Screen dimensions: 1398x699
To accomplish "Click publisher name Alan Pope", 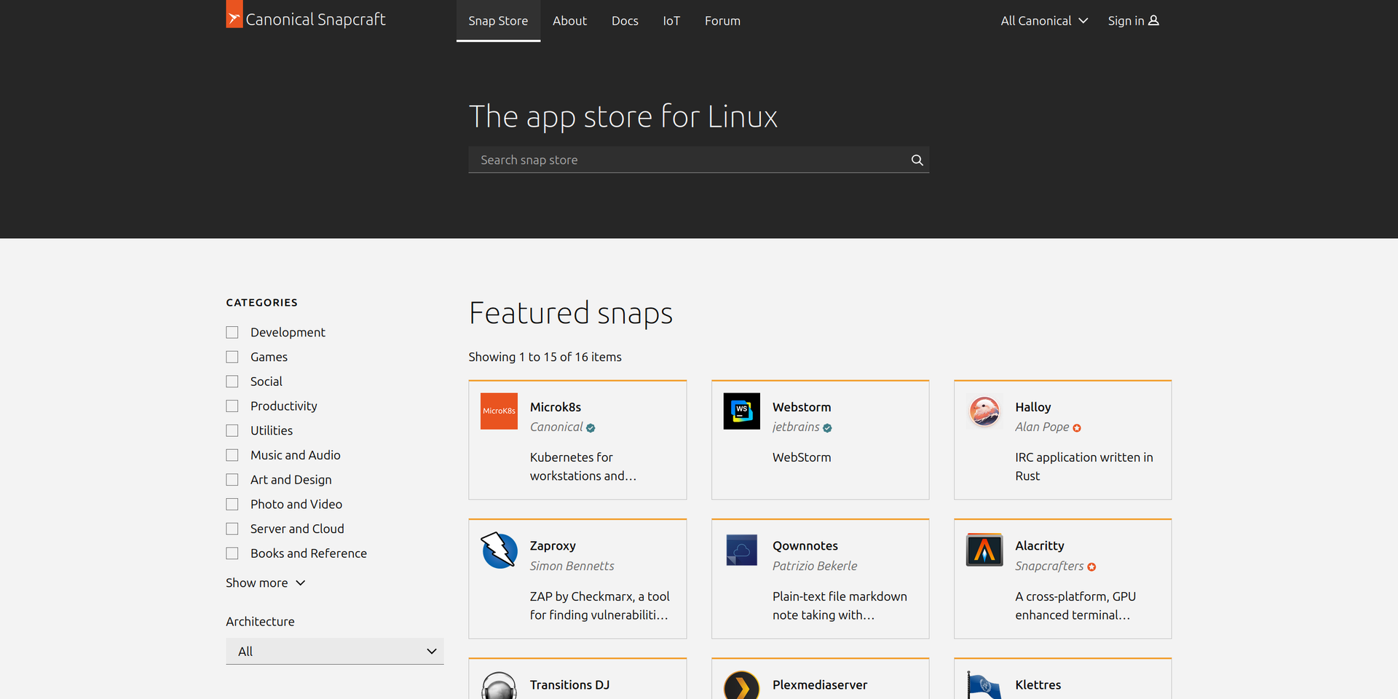I will click(1042, 427).
